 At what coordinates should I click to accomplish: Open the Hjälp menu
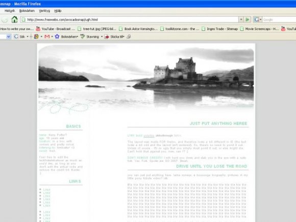[x=58, y=11]
